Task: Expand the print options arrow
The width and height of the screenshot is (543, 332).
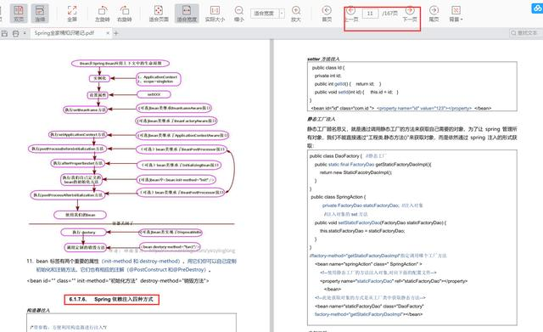Action: 25,33
